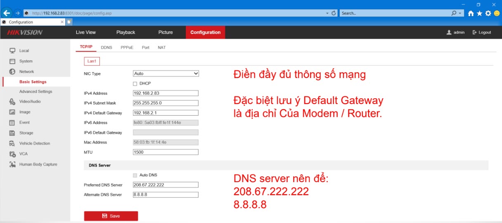Open Video/Audio settings via microphone icon

(x=12, y=102)
